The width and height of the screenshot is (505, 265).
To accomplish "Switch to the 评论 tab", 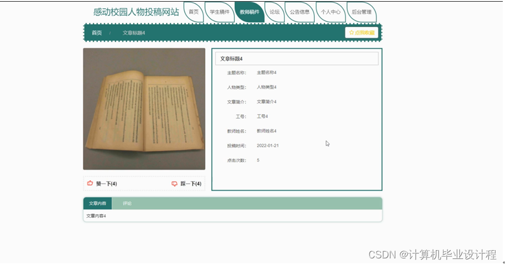I will click(x=127, y=203).
